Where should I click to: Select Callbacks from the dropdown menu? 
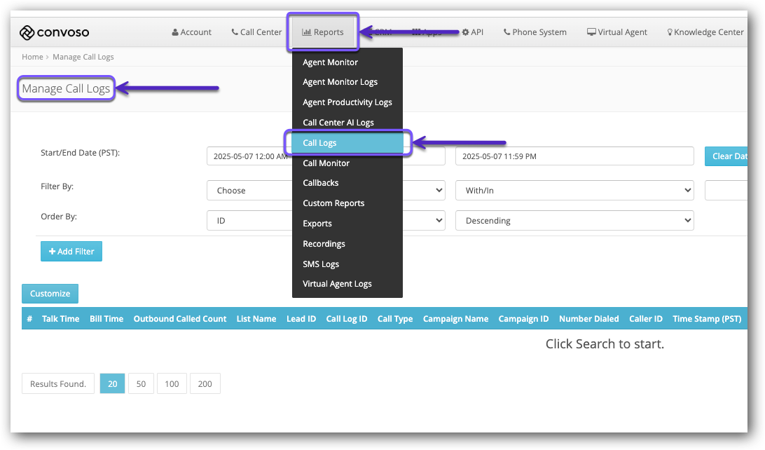click(321, 183)
